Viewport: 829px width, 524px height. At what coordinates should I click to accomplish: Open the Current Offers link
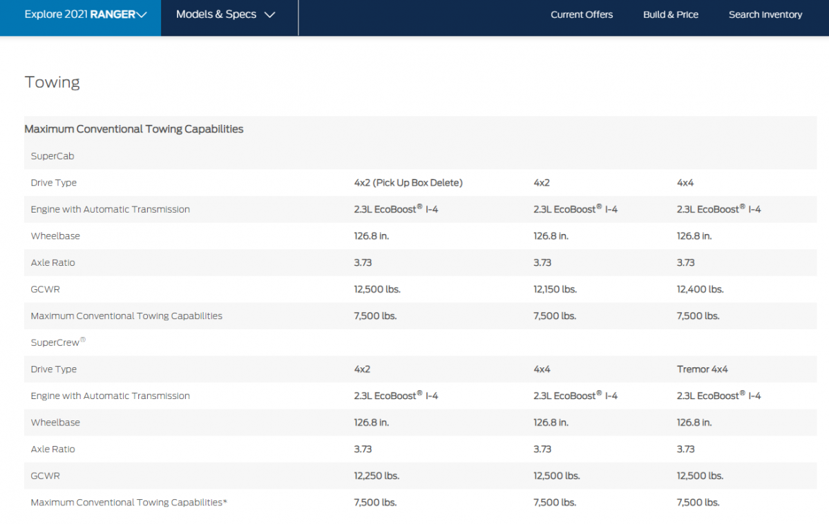[581, 14]
